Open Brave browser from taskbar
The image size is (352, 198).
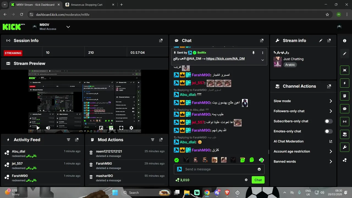coord(227,193)
